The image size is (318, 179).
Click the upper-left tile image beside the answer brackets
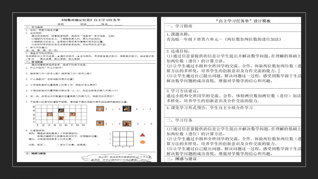[x=100, y=109]
